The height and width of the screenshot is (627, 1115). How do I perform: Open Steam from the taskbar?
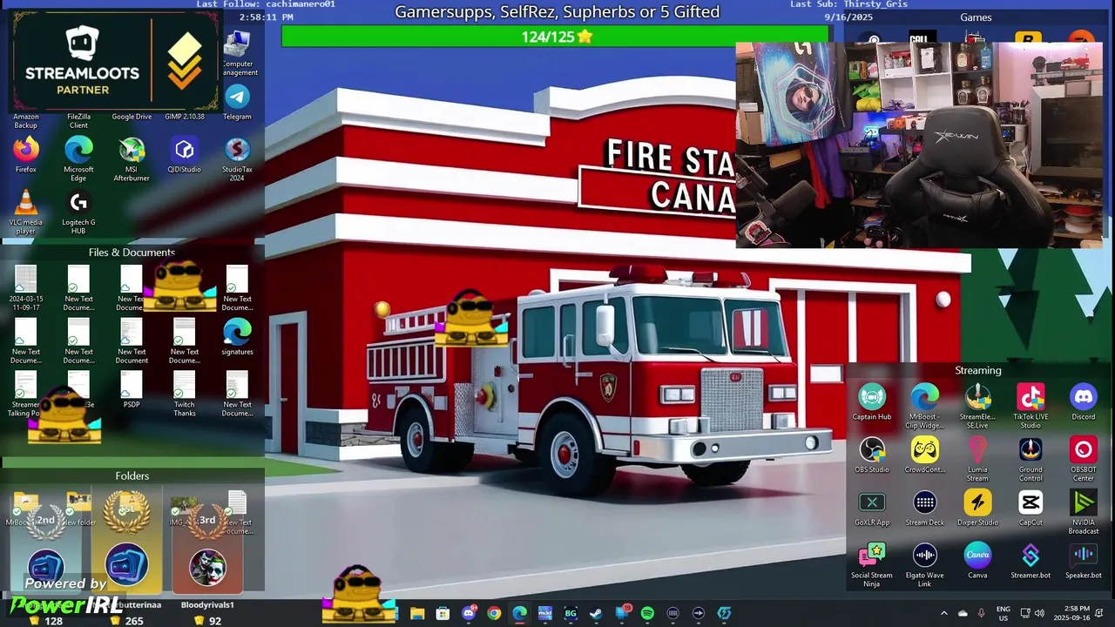(x=597, y=613)
